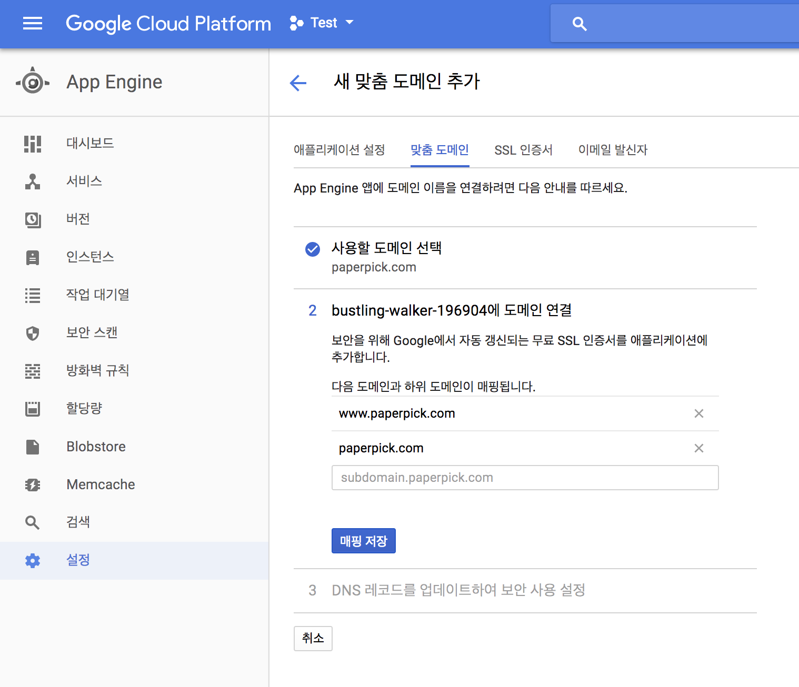Click the search magnifier icon in header
The width and height of the screenshot is (799, 687).
[580, 24]
